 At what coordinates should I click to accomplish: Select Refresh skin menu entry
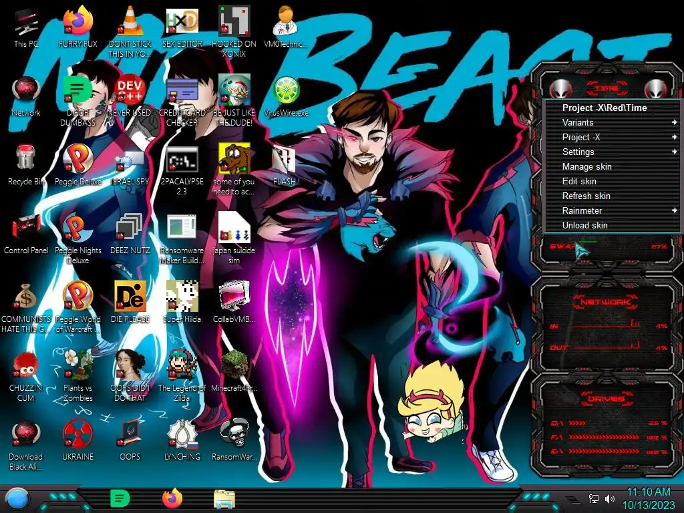613,196
